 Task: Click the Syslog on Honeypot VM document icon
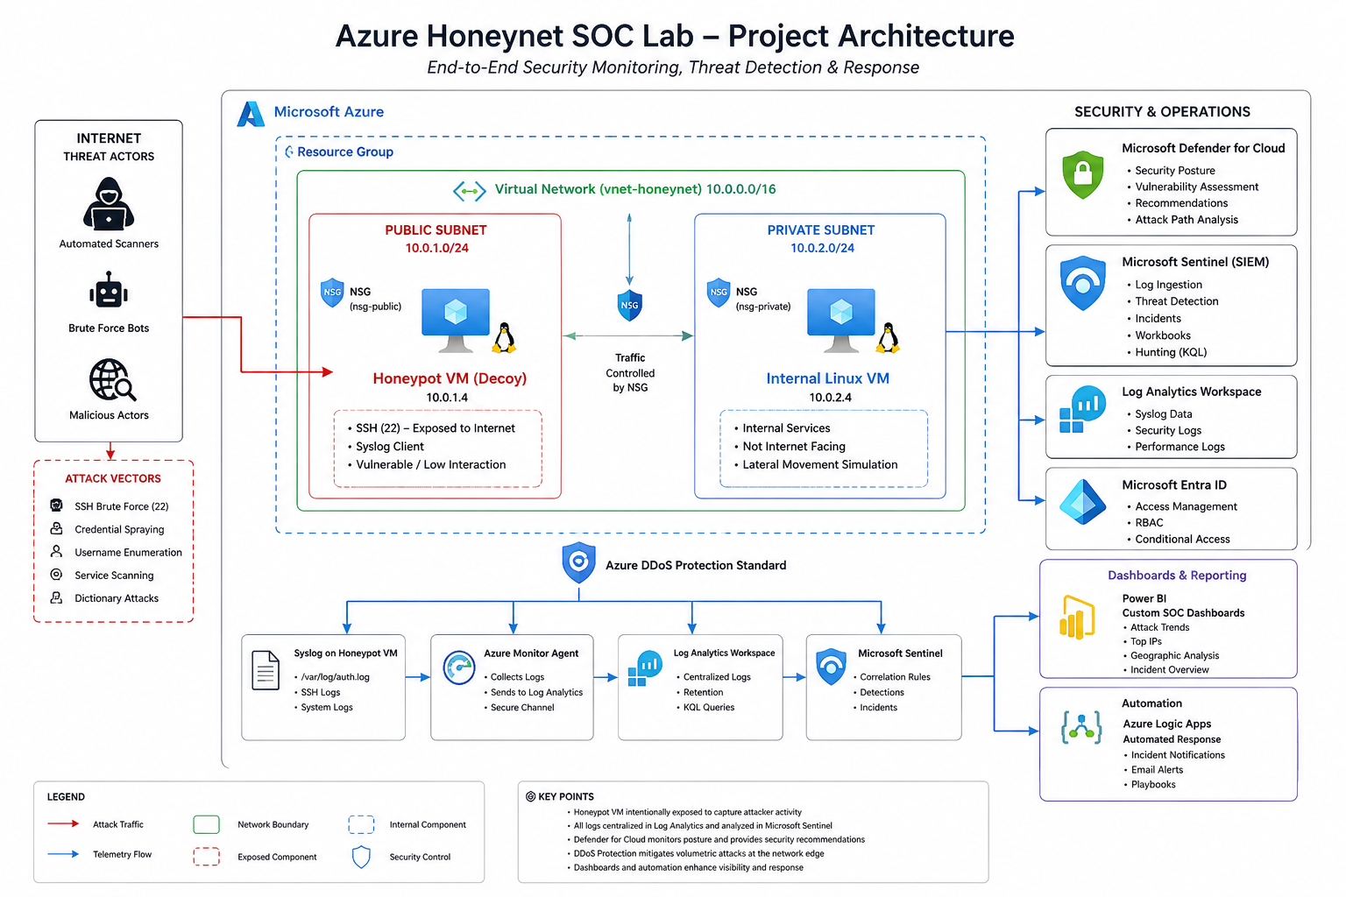(266, 671)
